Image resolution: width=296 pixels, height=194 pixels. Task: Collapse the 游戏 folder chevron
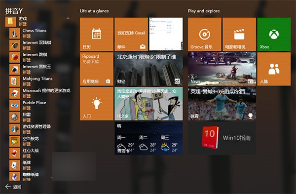click(x=68, y=18)
